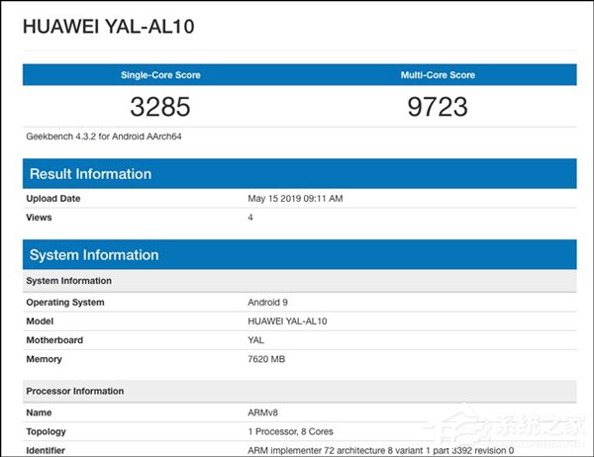Select the 1 Processor, 8 Cores value
This screenshot has height=457, width=594.
click(x=290, y=431)
